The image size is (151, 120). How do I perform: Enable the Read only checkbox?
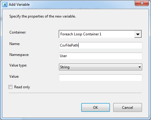pyautogui.click(x=11, y=87)
